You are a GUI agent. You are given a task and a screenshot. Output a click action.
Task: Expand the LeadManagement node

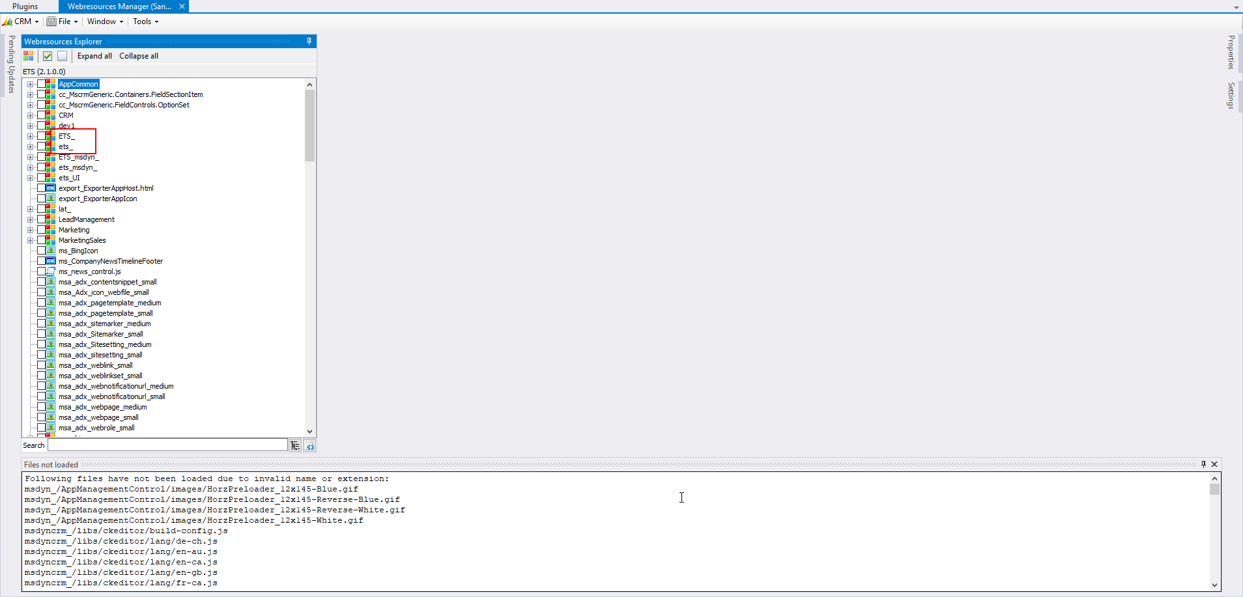(31, 219)
